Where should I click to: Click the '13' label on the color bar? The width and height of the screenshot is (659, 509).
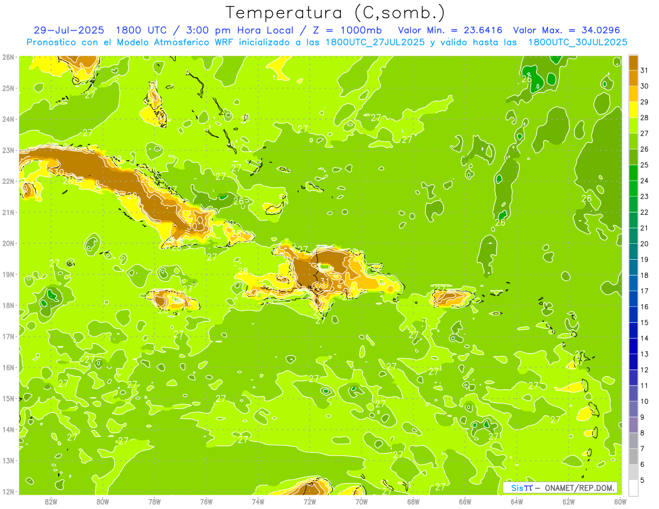(x=644, y=354)
